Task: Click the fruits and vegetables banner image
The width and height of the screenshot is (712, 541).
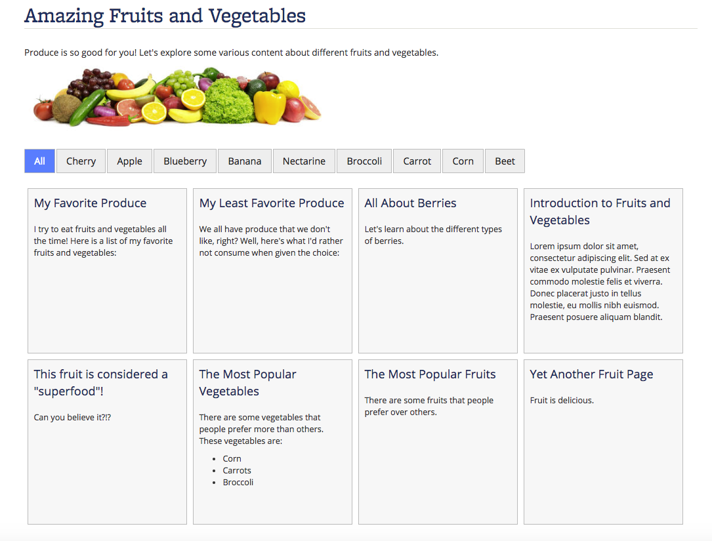Action: (x=177, y=96)
